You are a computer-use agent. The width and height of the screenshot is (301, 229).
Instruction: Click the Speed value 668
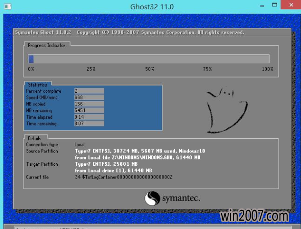pyautogui.click(x=89, y=97)
